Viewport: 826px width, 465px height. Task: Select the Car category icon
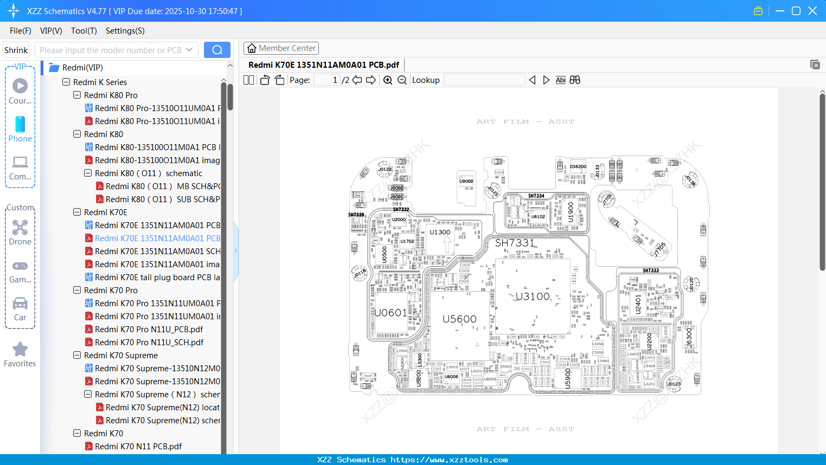(x=20, y=308)
